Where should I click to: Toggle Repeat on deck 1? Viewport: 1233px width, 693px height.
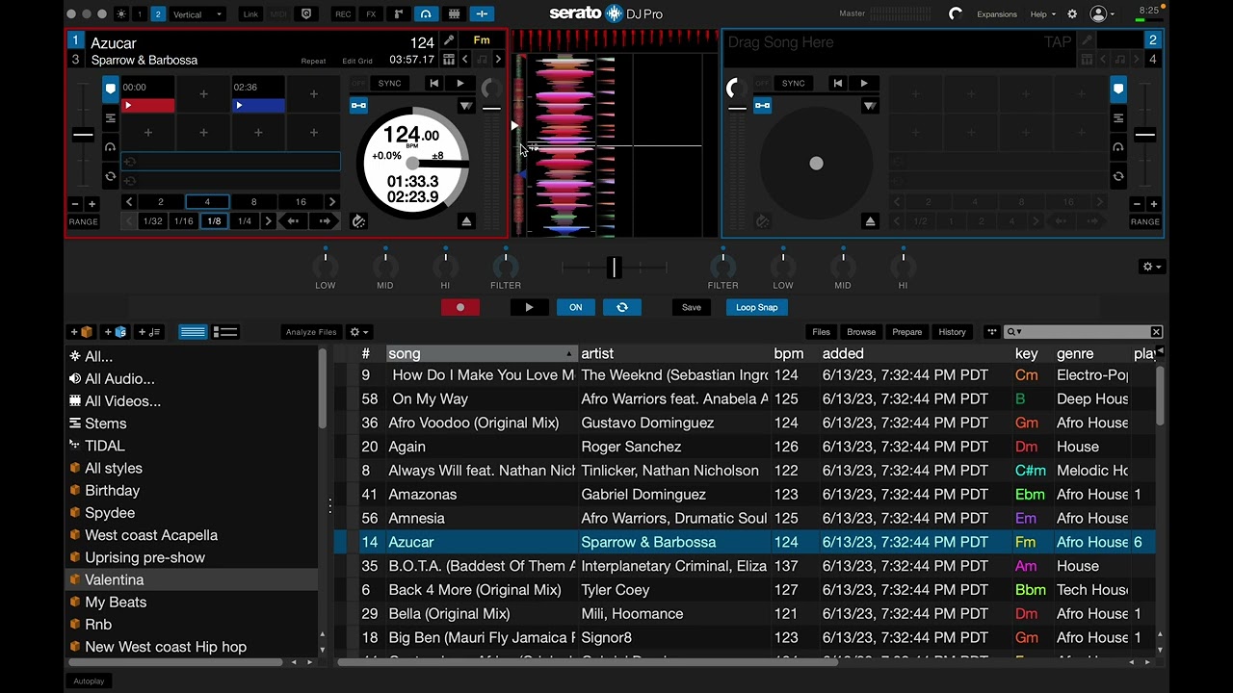click(x=313, y=61)
